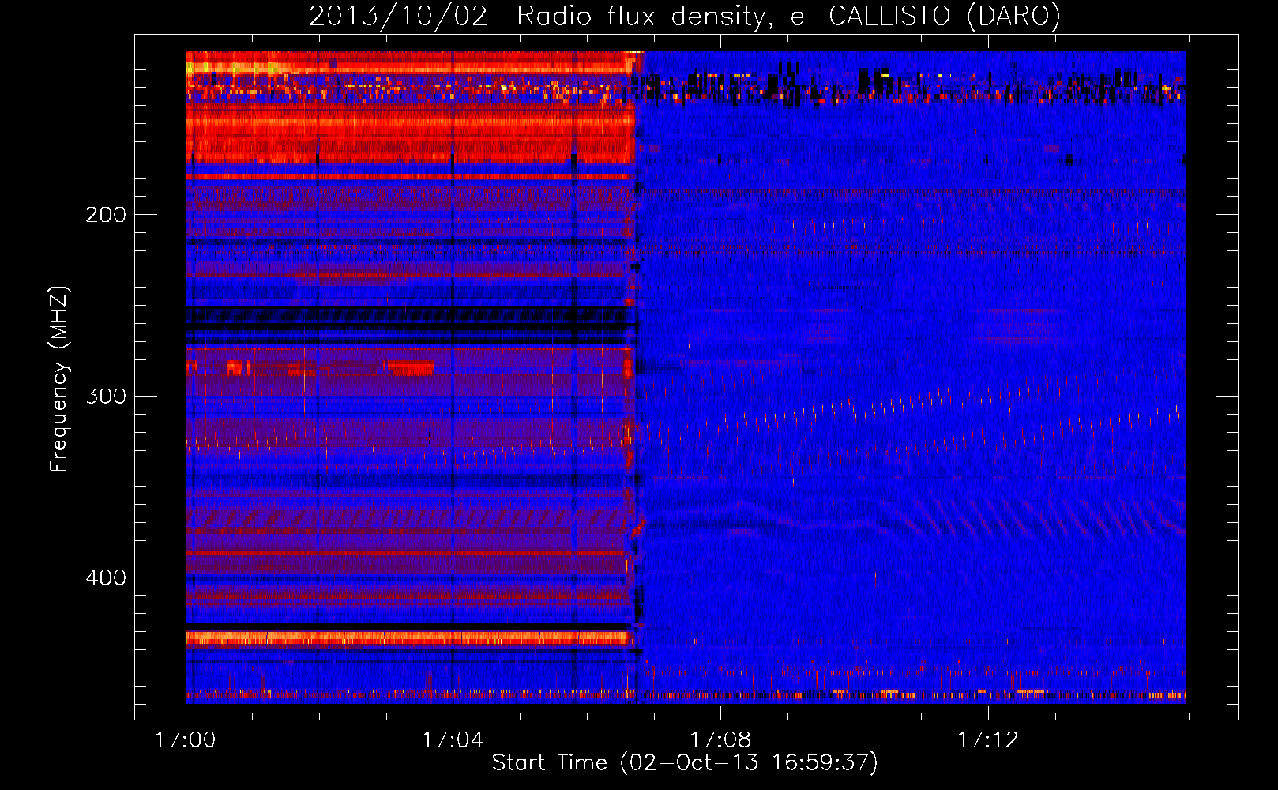Click the 17:04 time tick label

(x=453, y=740)
